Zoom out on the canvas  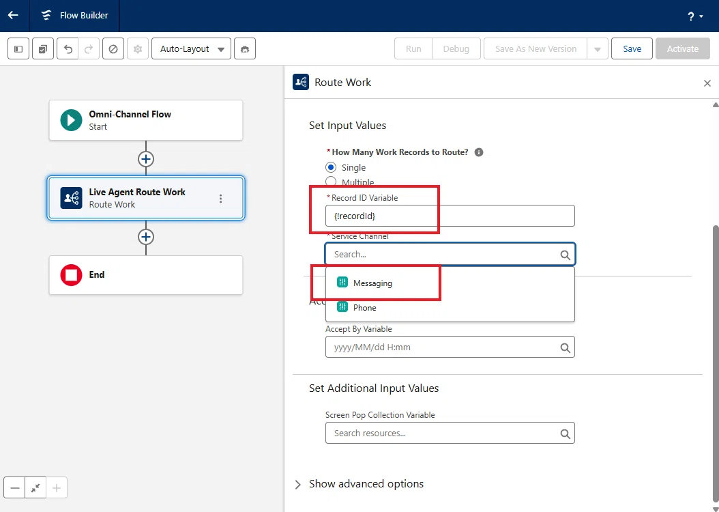tap(15, 487)
